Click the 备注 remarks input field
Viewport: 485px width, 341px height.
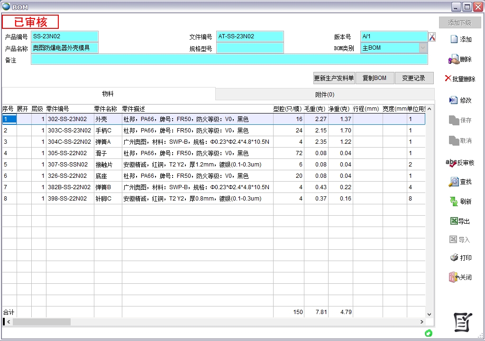229,59
